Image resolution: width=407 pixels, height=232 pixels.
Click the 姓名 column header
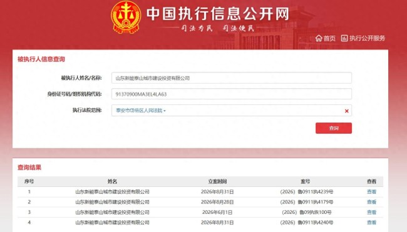pyautogui.click(x=112, y=181)
